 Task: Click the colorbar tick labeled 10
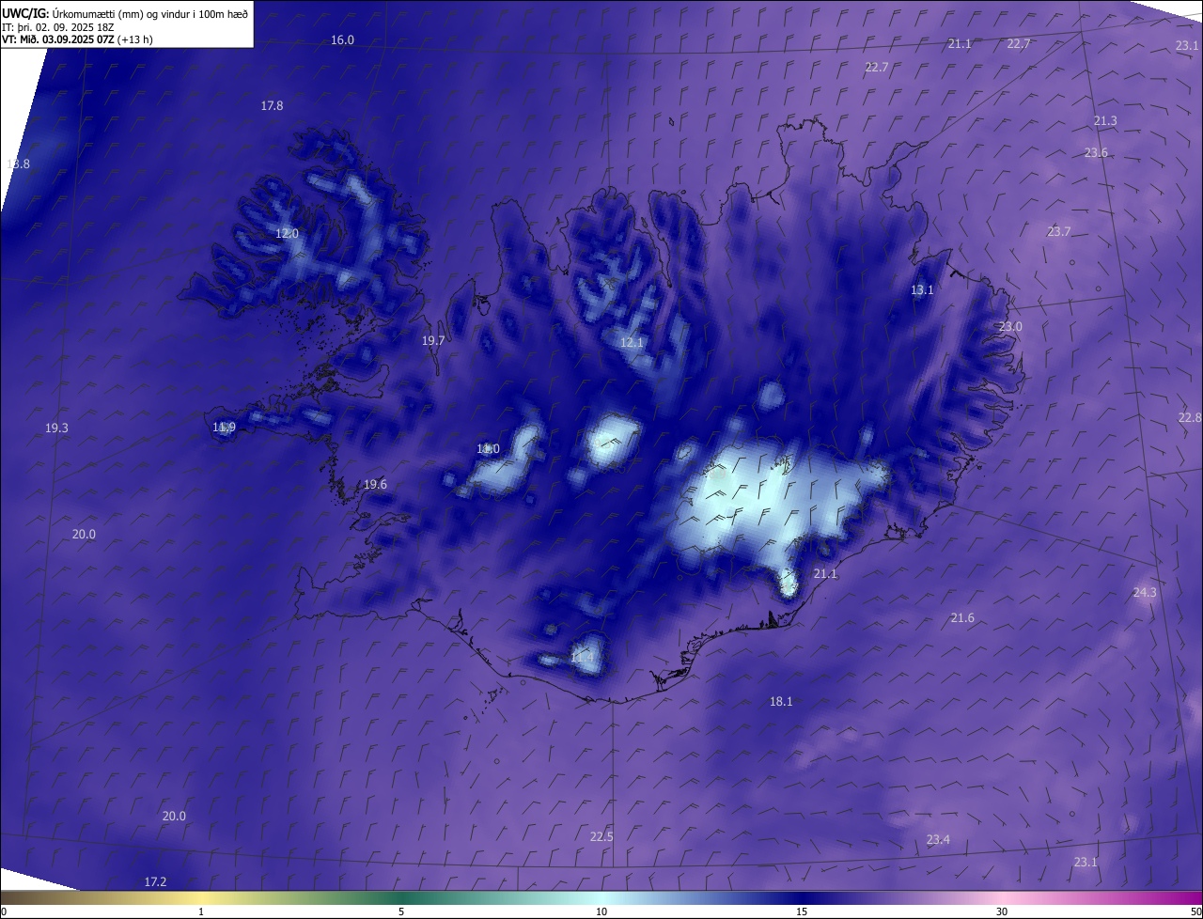coord(601,912)
